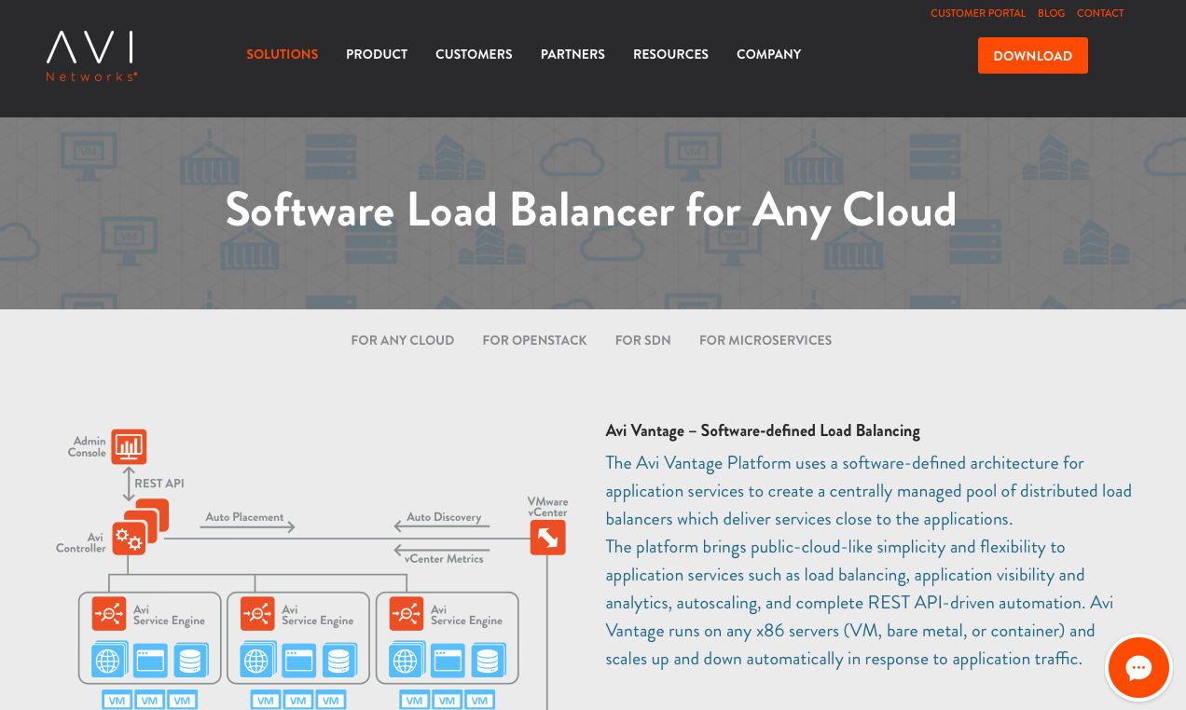Click database icon in second Service Engine box
The height and width of the screenshot is (710, 1186).
pyautogui.click(x=339, y=660)
